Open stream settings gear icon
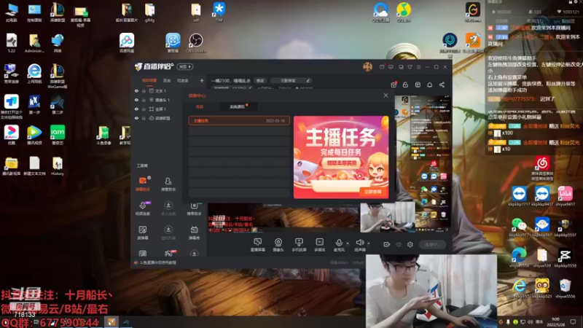583x328 pixels. pyautogui.click(x=410, y=244)
